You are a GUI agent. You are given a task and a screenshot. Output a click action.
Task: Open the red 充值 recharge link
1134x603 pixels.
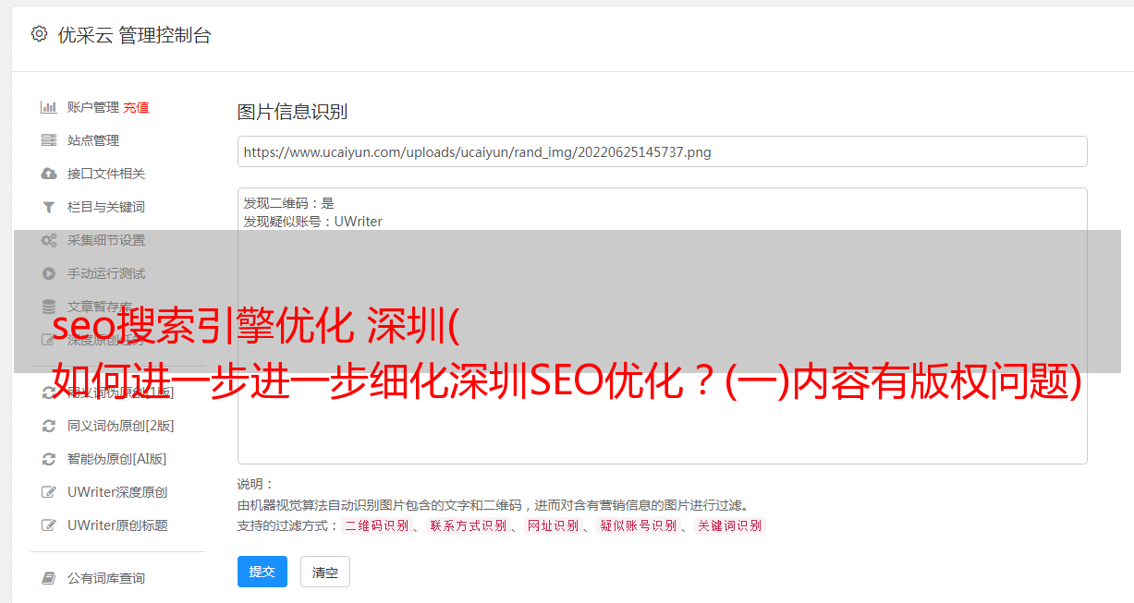(x=136, y=107)
